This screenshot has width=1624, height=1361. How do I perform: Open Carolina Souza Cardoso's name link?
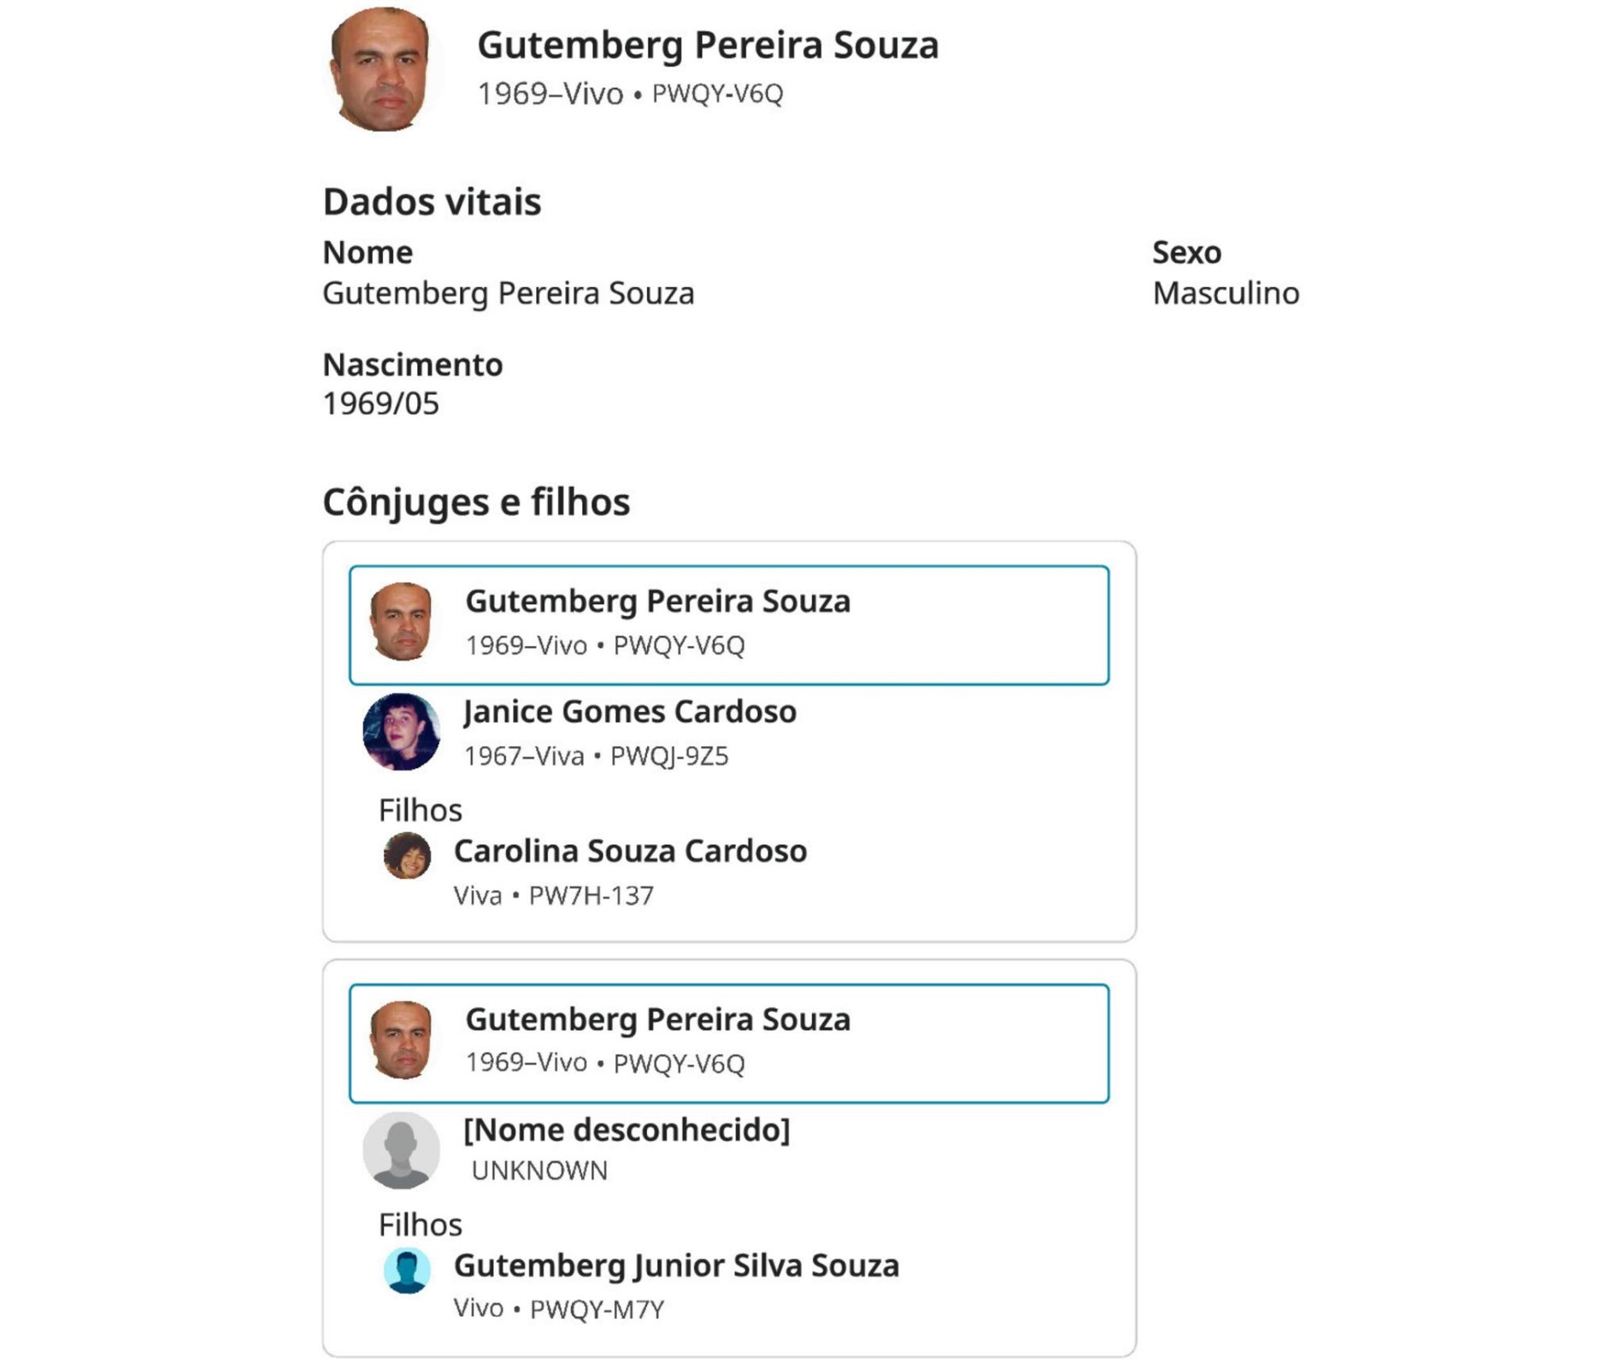630,851
